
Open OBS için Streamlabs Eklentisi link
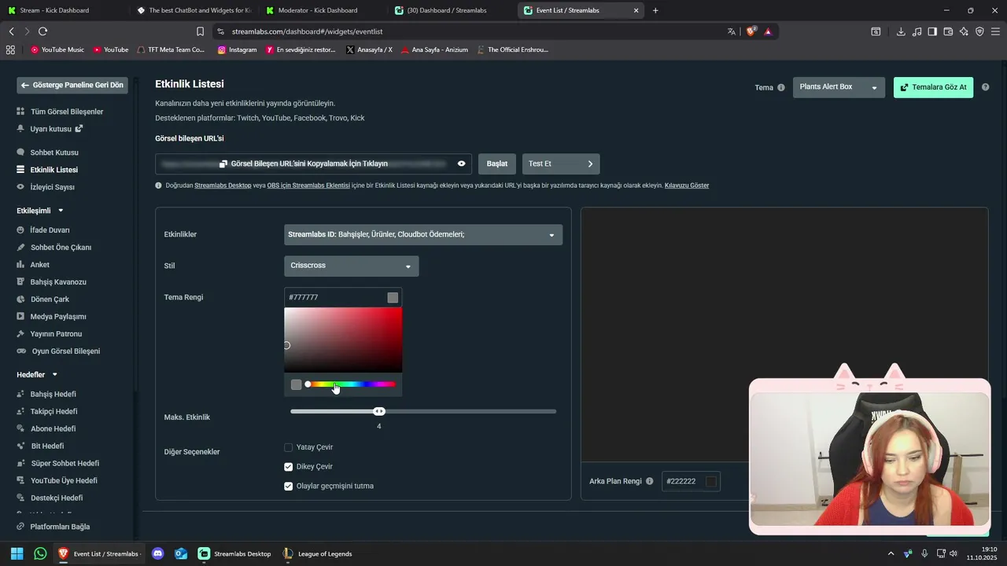308,186
